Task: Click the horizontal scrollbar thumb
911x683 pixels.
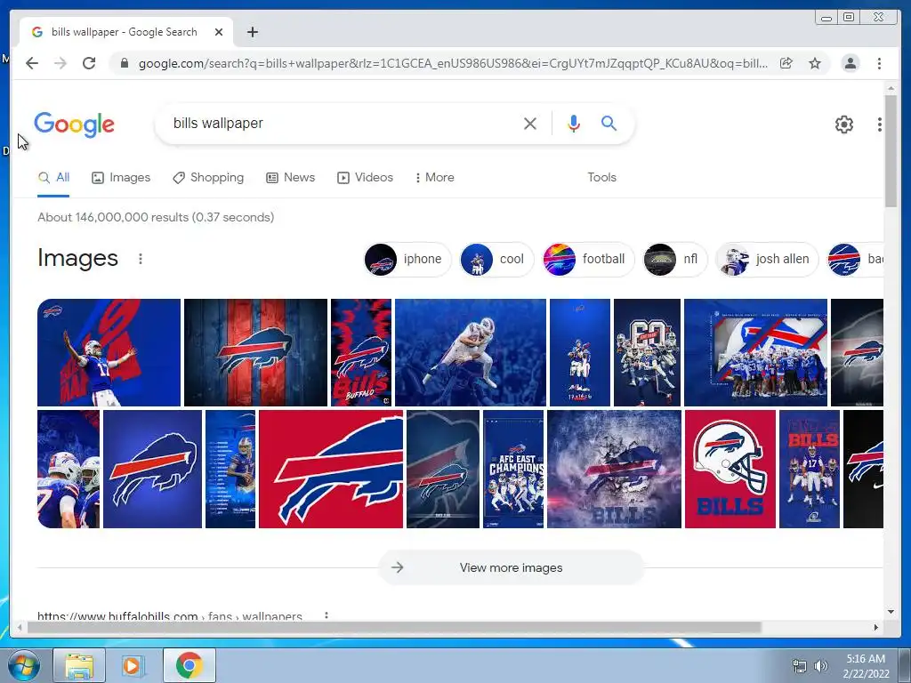Action: pyautogui.click(x=394, y=627)
